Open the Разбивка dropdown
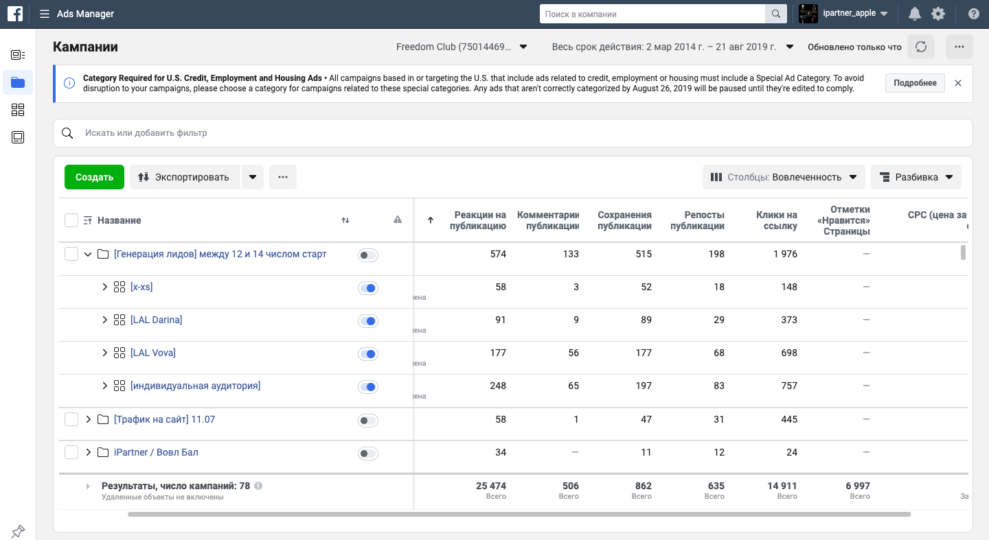Viewport: 989px width, 540px height. (916, 177)
